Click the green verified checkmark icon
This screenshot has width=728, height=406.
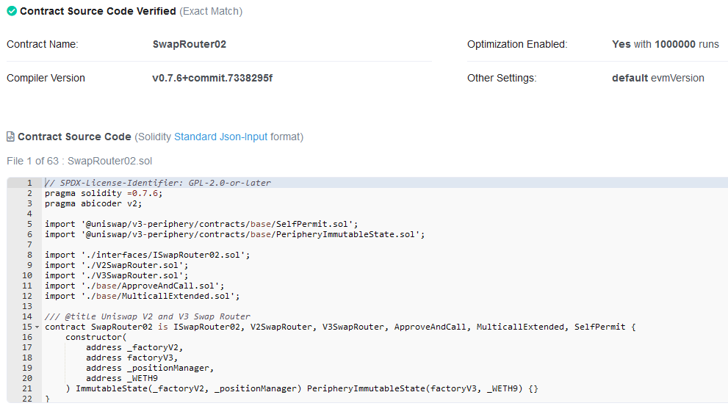[12, 11]
